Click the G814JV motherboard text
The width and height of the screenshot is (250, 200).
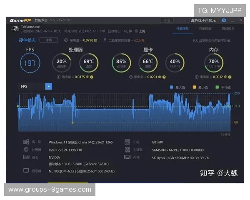(157, 142)
